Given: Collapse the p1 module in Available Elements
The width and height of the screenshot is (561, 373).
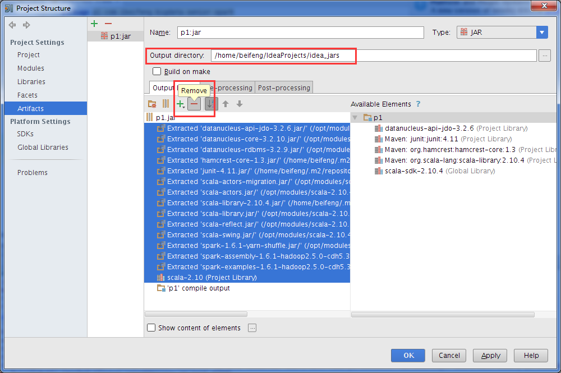Looking at the screenshot, I should (x=355, y=117).
